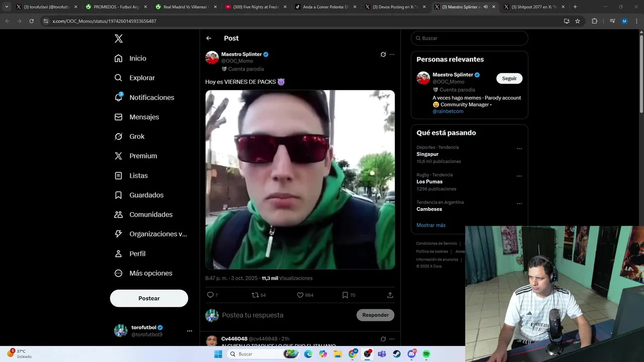Open the Chrome extensions puzzle icon
The width and height of the screenshot is (644, 362).
tap(594, 21)
